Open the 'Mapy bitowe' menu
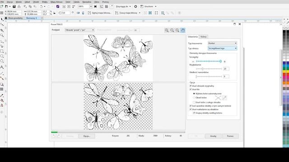The width and height of the screenshot is (289, 162). coord(56,2)
